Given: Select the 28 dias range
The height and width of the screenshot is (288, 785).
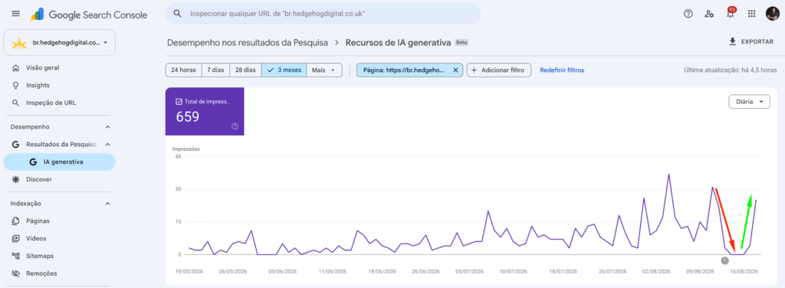Looking at the screenshot, I should tap(245, 70).
